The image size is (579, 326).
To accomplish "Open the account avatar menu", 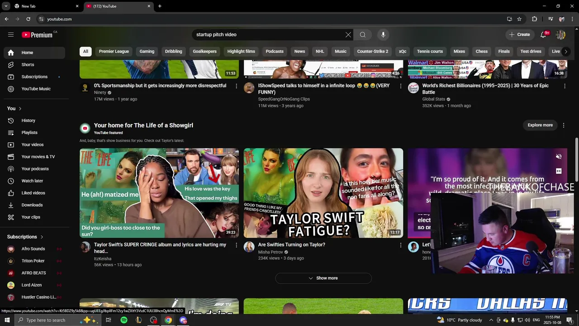I will click(561, 34).
